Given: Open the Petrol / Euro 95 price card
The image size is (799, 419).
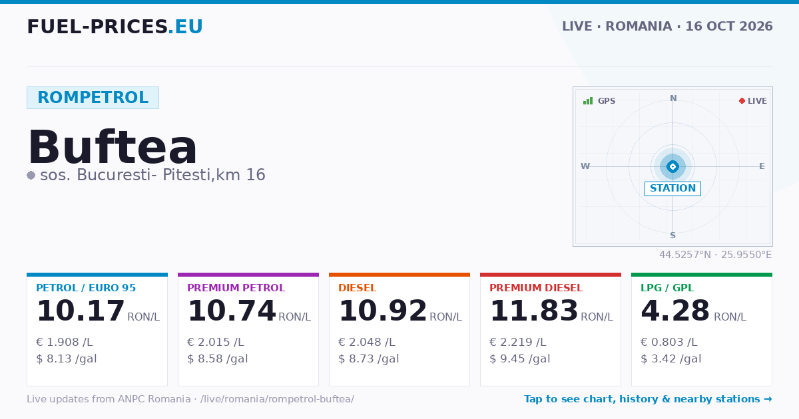Looking at the screenshot, I should pyautogui.click(x=97, y=329).
